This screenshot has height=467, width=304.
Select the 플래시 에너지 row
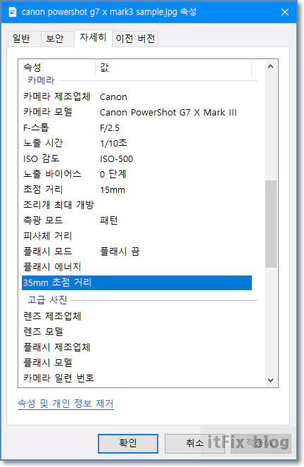click(137, 267)
